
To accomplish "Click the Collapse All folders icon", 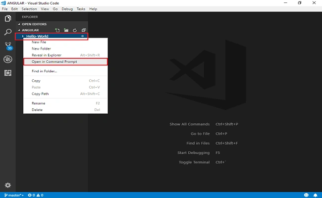I will click(84, 30).
